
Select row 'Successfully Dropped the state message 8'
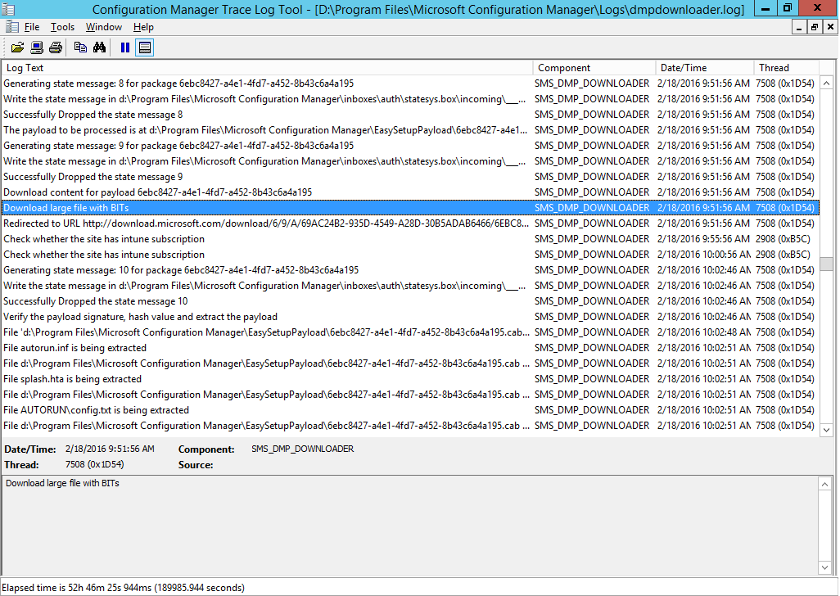[410, 115]
